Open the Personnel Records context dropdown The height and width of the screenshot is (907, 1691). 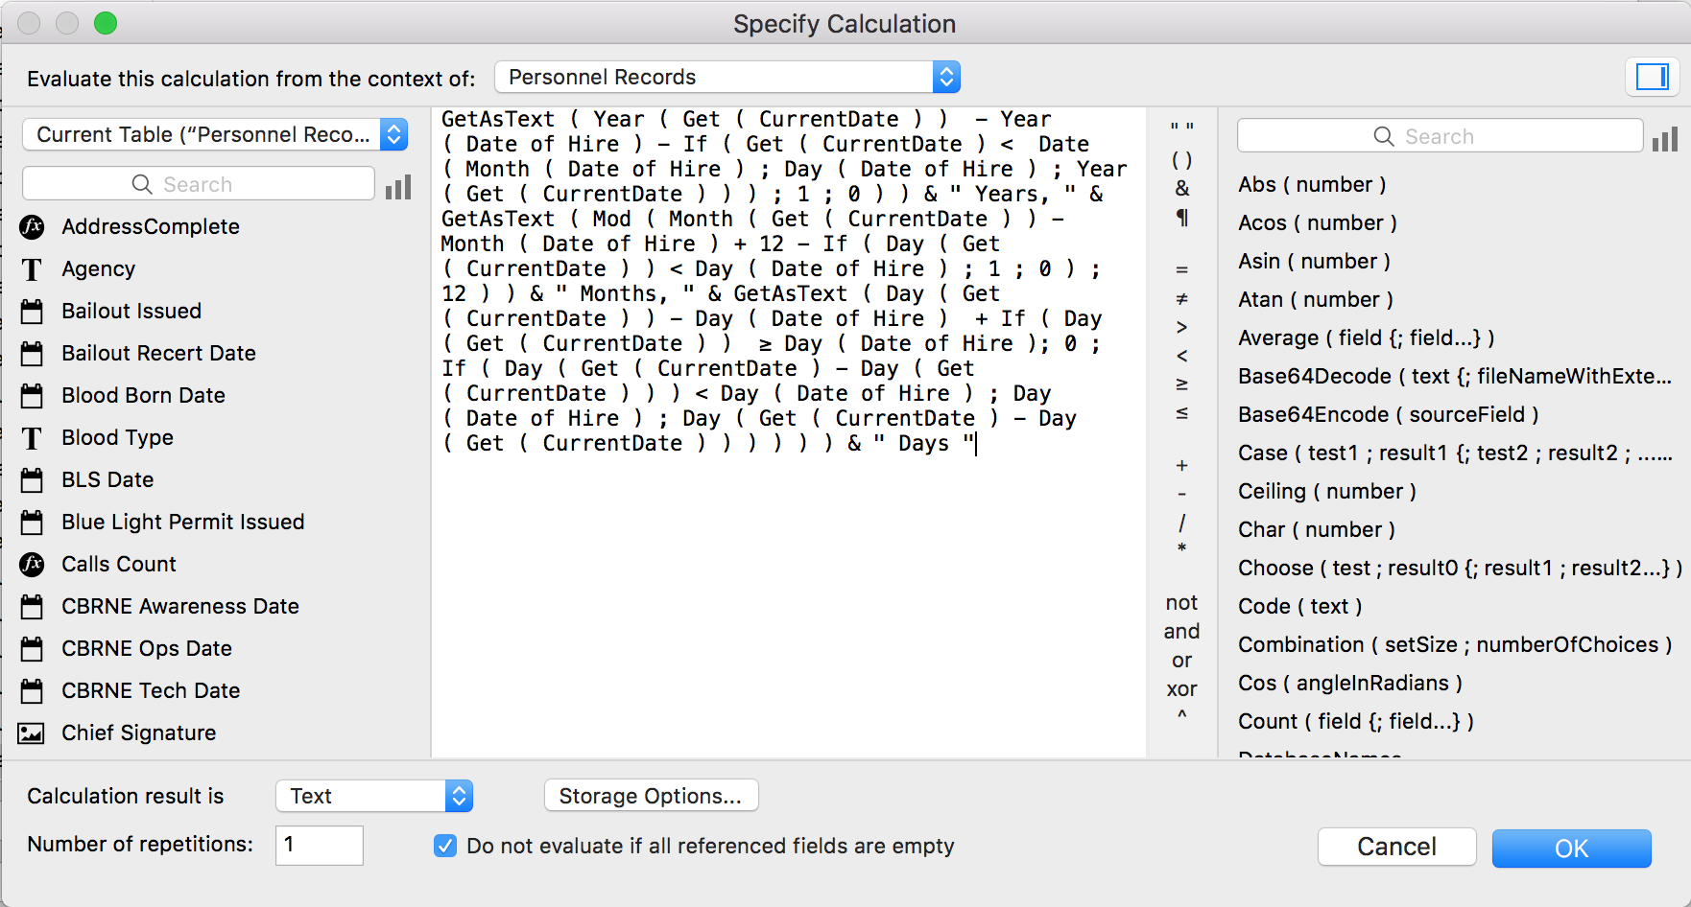pyautogui.click(x=727, y=77)
